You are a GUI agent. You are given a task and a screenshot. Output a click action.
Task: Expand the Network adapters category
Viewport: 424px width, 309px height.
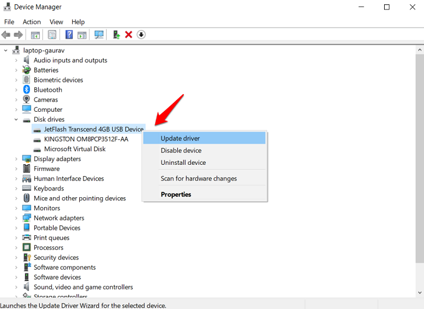[x=16, y=218]
